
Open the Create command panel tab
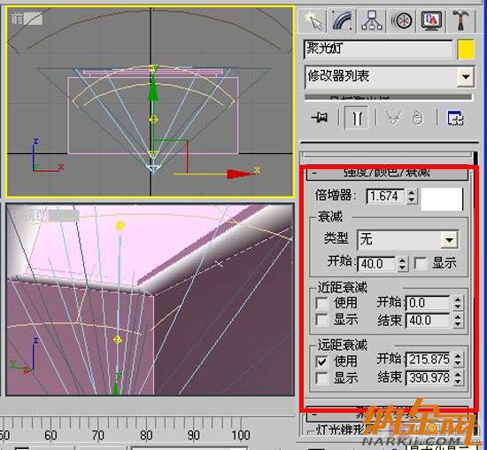(313, 20)
